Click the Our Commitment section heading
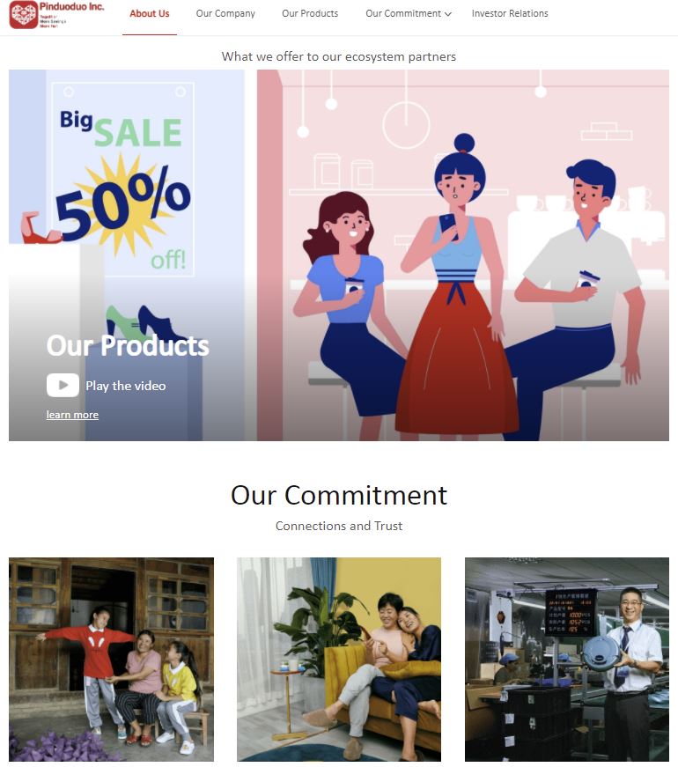This screenshot has width=678, height=767. (x=339, y=495)
